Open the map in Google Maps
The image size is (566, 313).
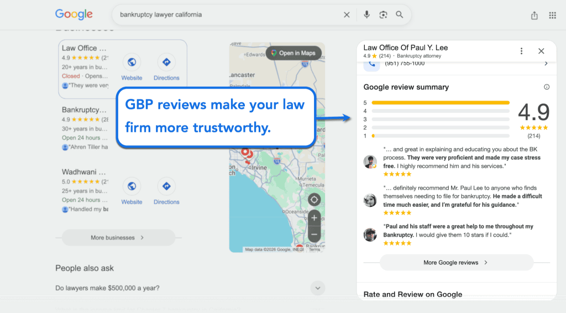294,53
